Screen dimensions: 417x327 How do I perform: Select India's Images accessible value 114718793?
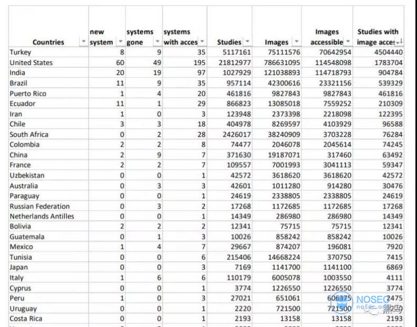click(x=327, y=72)
